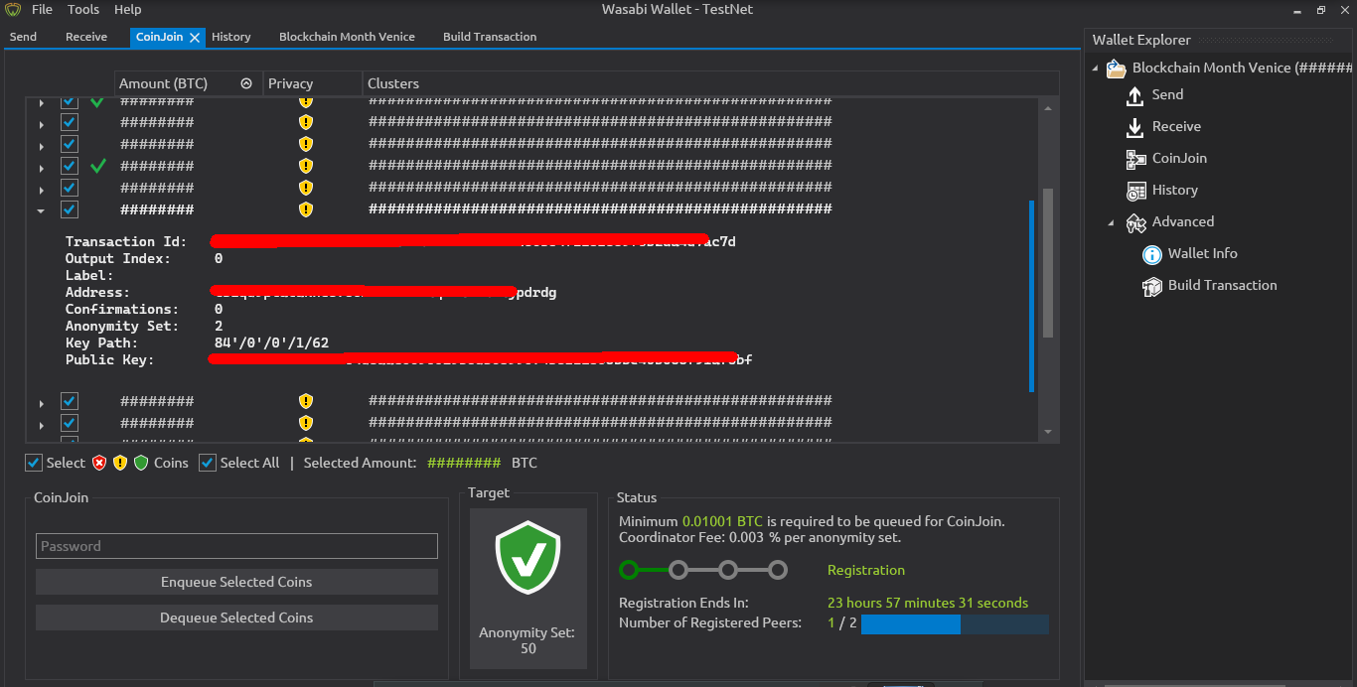Image resolution: width=1357 pixels, height=687 pixels.
Task: Click the red shield filter next to Select
Action: [99, 463]
